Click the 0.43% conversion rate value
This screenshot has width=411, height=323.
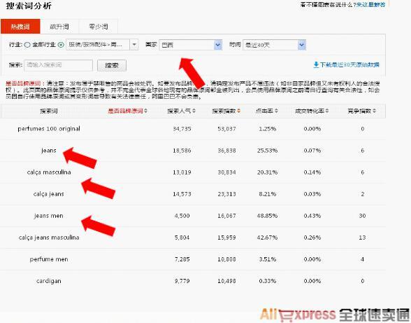click(x=312, y=216)
